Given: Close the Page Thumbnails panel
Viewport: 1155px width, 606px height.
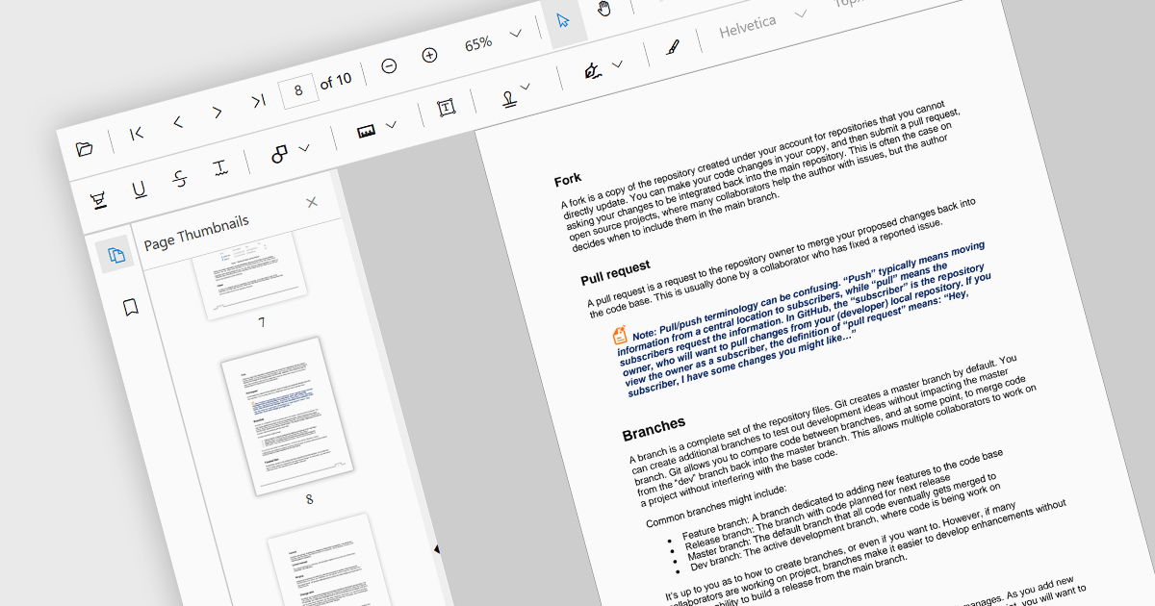Looking at the screenshot, I should tap(311, 202).
